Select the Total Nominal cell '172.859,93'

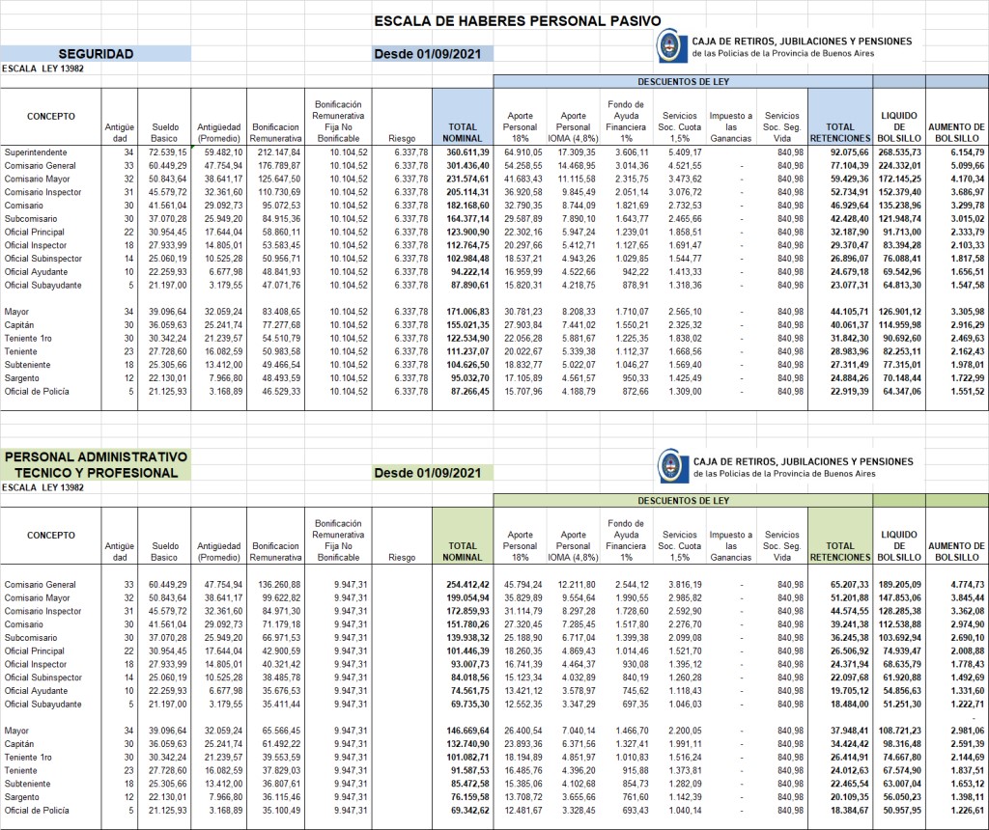click(467, 611)
